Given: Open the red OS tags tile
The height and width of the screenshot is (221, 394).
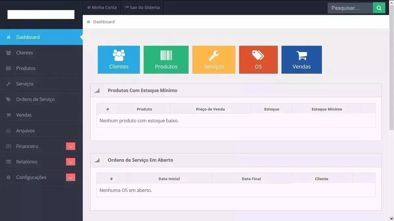Looking at the screenshot, I should 258,60.
